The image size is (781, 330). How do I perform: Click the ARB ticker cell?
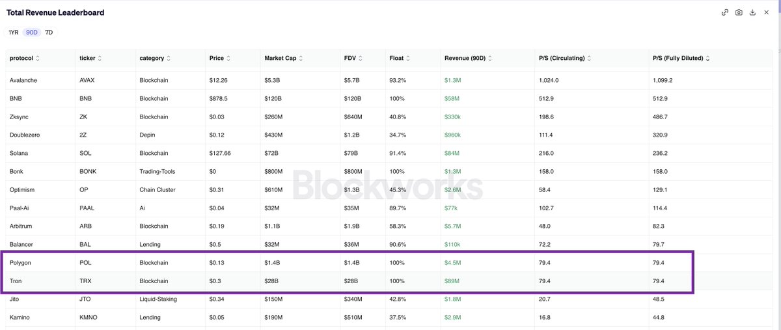pos(85,226)
